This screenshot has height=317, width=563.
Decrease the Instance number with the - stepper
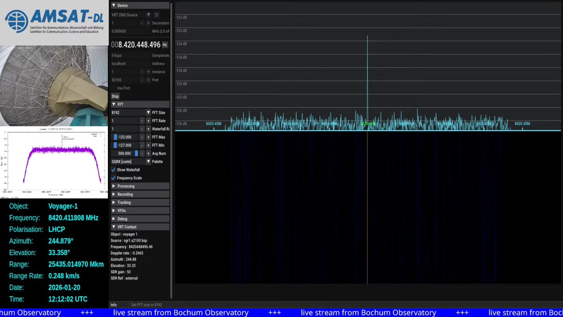click(x=142, y=71)
